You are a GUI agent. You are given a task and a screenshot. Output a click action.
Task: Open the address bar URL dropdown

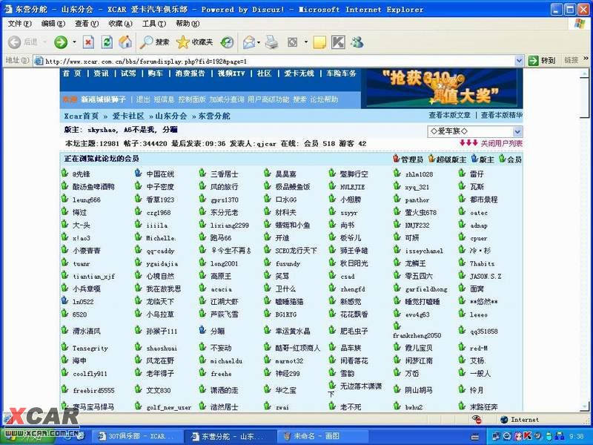[x=520, y=61]
